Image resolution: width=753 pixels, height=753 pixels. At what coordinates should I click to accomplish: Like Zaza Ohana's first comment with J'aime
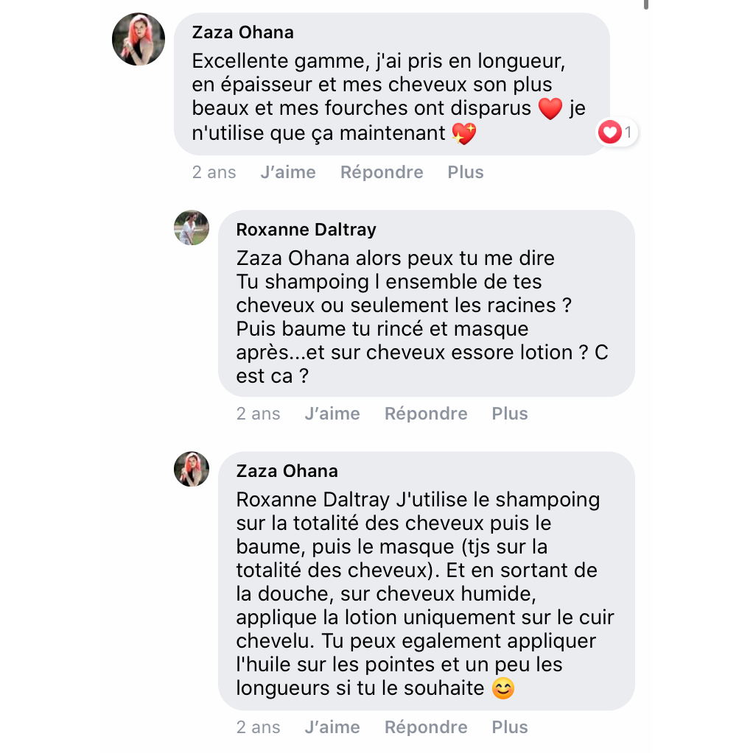point(288,172)
